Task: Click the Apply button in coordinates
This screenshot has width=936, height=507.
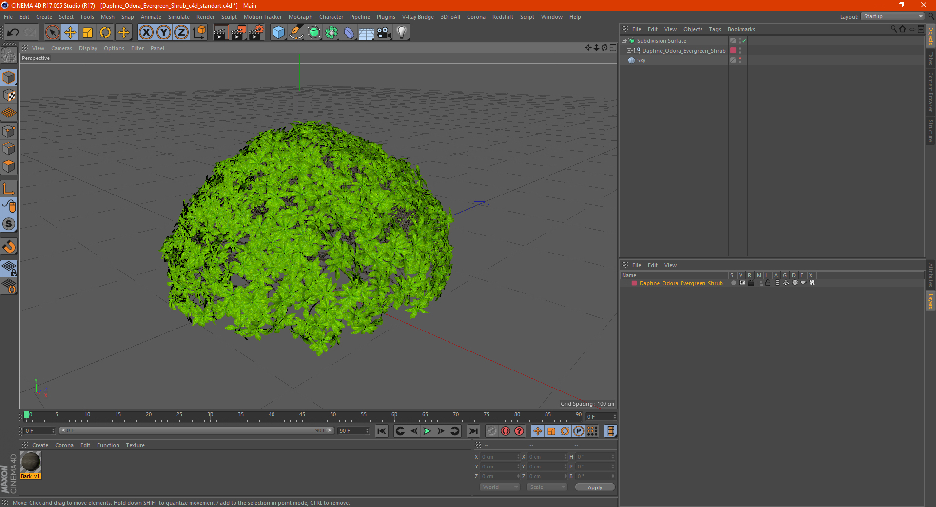Action: 595,487
